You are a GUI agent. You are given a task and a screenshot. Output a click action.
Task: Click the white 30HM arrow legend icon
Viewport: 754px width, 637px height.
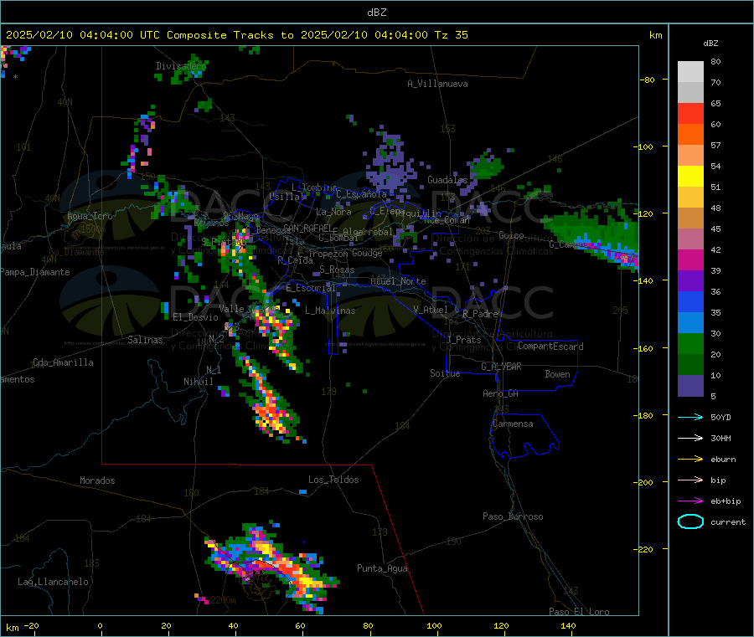690,438
